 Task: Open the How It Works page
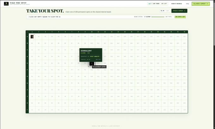pyautogui.click(x=176, y=4)
